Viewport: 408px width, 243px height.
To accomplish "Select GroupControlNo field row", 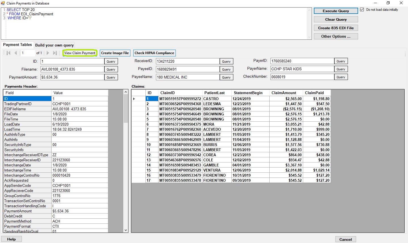I will tap(56, 196).
